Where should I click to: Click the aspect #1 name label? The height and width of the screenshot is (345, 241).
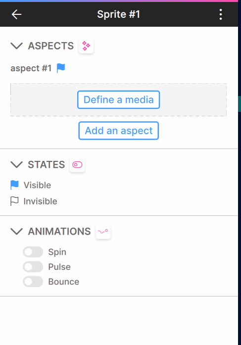[x=31, y=68]
